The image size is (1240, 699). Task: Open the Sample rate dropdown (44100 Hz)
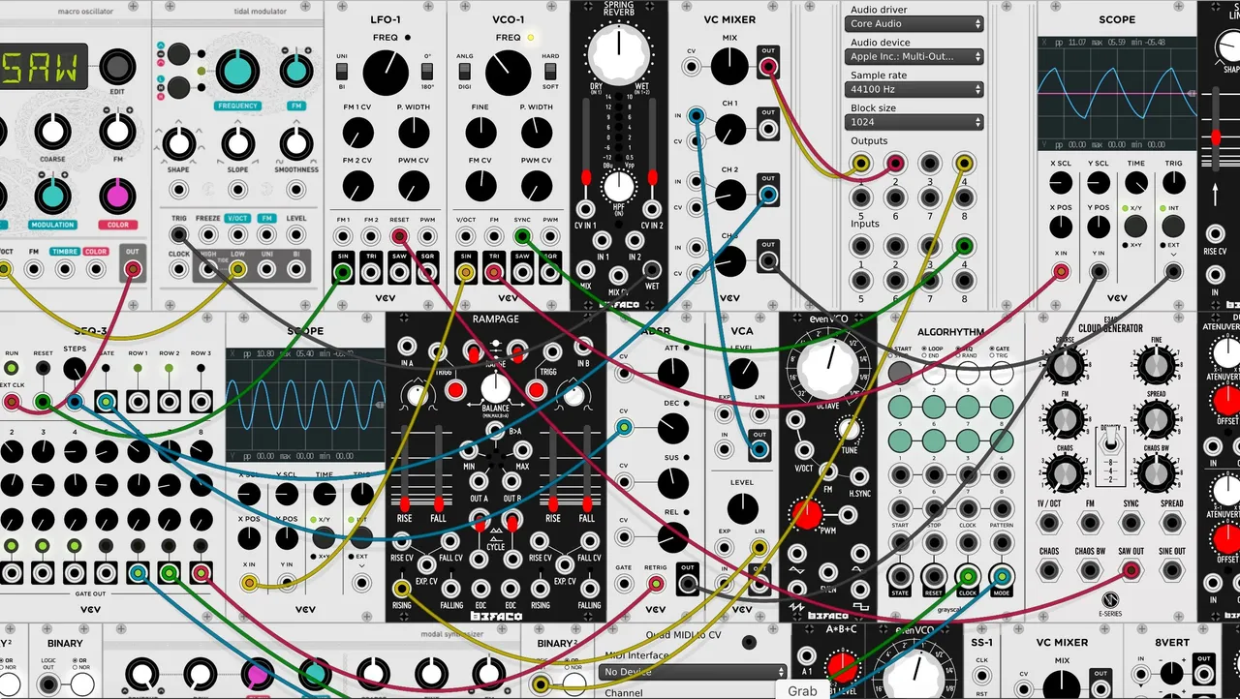coord(914,89)
